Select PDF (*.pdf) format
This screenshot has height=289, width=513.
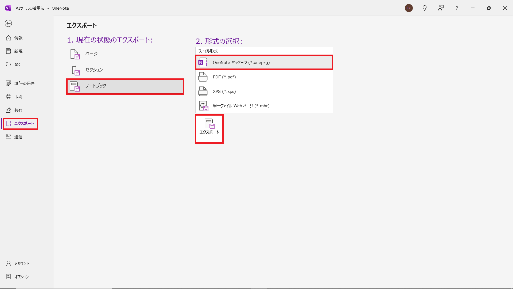click(x=264, y=77)
